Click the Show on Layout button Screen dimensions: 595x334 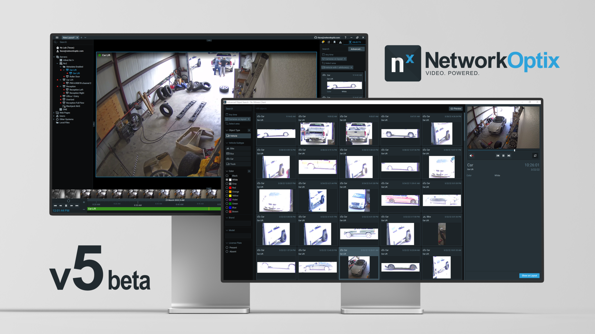529,276
